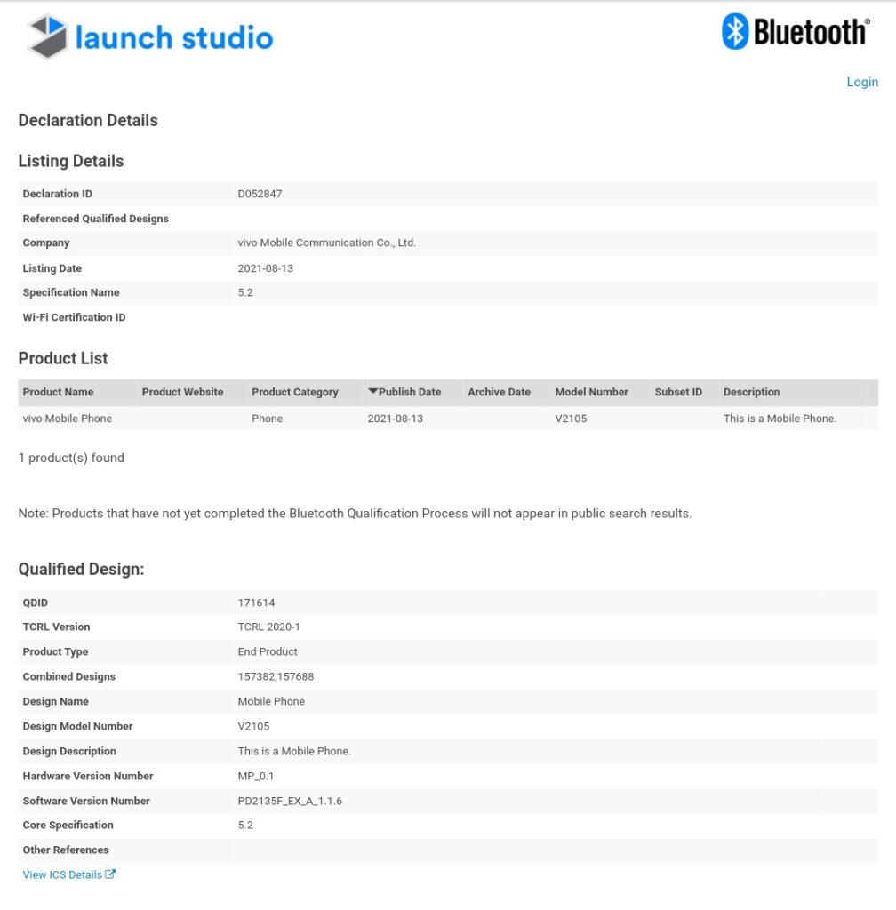Viewport: 896px width, 910px height.
Task: Click the Publish Date sort arrow
Action: point(373,391)
